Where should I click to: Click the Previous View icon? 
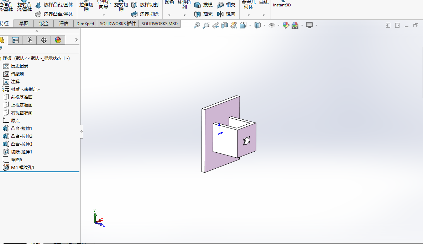coord(215,25)
